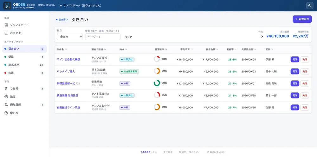Click the 引き合い breadcrumb tag
The width and height of the screenshot is (317, 157).
(62, 20)
